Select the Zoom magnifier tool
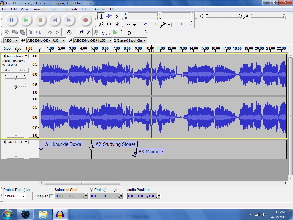Screen dimensions: 293x220 click(101, 24)
